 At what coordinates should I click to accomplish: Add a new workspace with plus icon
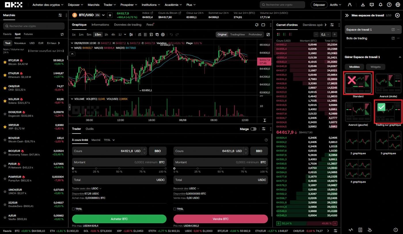398,15
